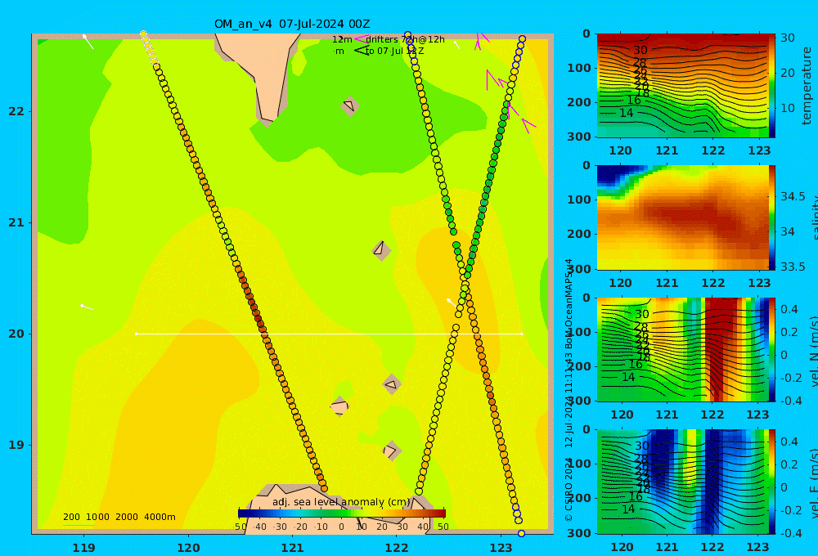Screen dimensions: 818x556
Task: Click the salinity colorbar beside its 34 tick
Action: [x=772, y=231]
